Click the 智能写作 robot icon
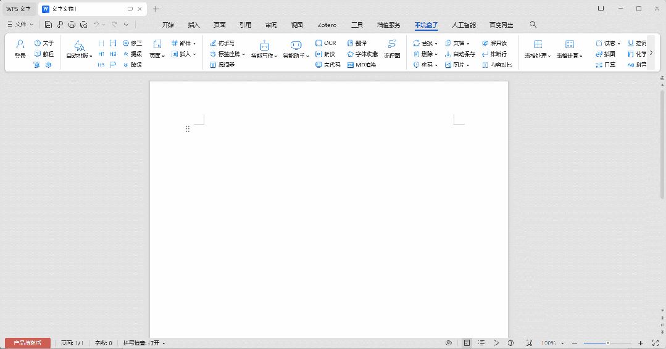 264,45
